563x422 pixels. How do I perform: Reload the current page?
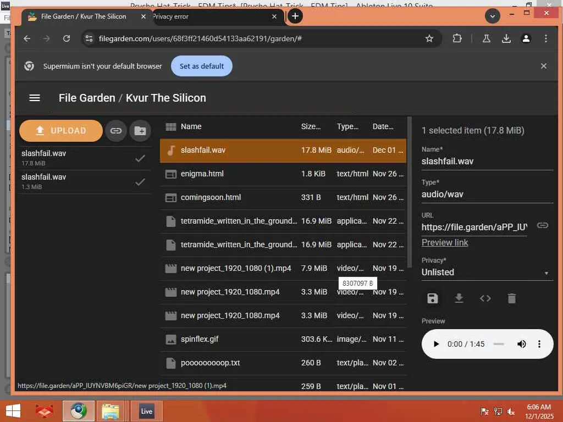[67, 38]
